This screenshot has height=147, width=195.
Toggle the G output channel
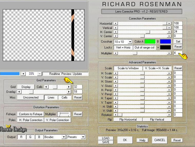(x=30, y=137)
